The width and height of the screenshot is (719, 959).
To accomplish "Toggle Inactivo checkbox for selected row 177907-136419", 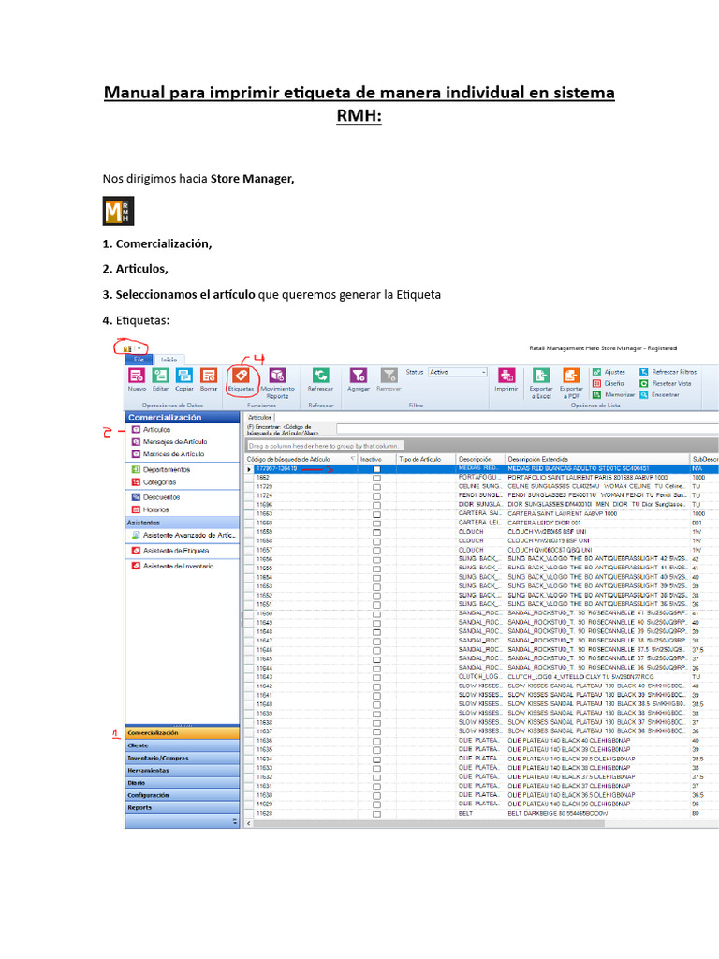I will click(376, 469).
